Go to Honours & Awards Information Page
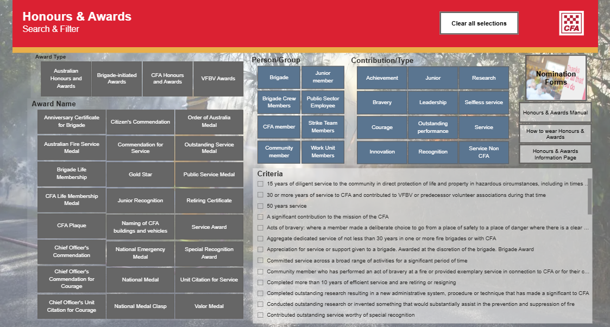This screenshot has width=610, height=327. click(555, 155)
